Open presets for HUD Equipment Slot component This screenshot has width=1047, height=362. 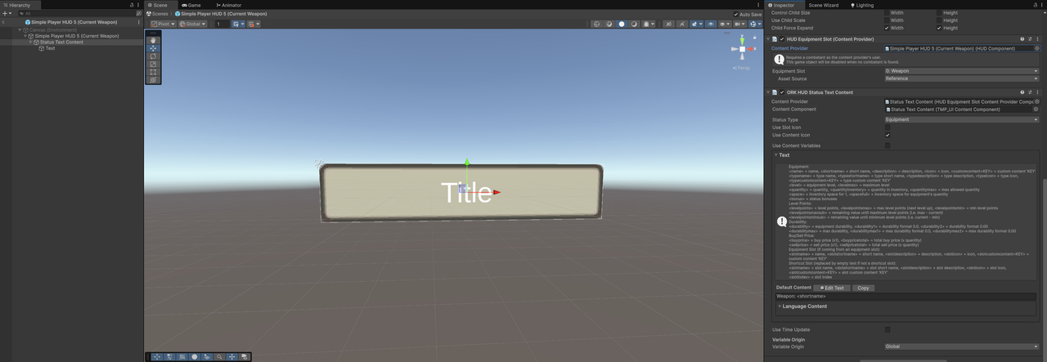1029,39
